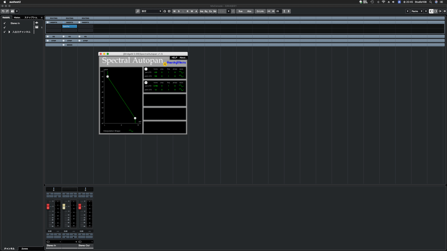Switch to the History tab
Screen dimensions: 447x251
point(17,18)
